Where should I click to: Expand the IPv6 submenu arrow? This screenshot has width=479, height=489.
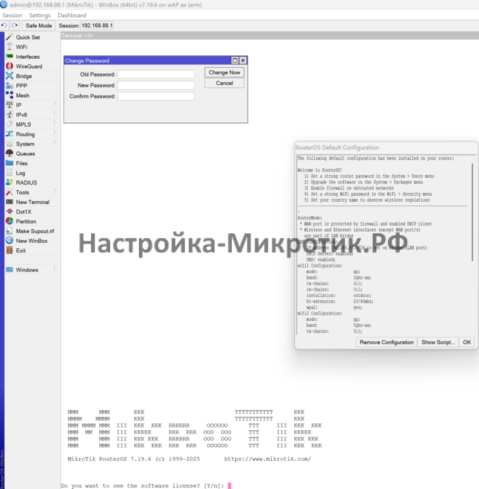[x=55, y=114]
